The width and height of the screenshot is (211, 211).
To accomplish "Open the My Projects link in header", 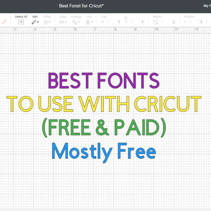I will pos(207,6).
